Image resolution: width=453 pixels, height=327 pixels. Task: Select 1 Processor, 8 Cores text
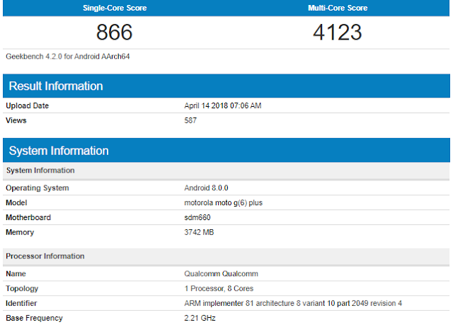(219, 289)
